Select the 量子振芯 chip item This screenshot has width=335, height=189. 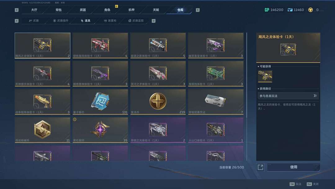tap(100, 102)
